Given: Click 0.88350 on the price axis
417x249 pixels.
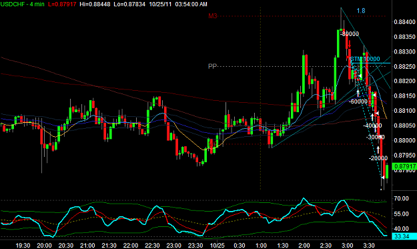Looking at the screenshot, I should pos(404,37).
